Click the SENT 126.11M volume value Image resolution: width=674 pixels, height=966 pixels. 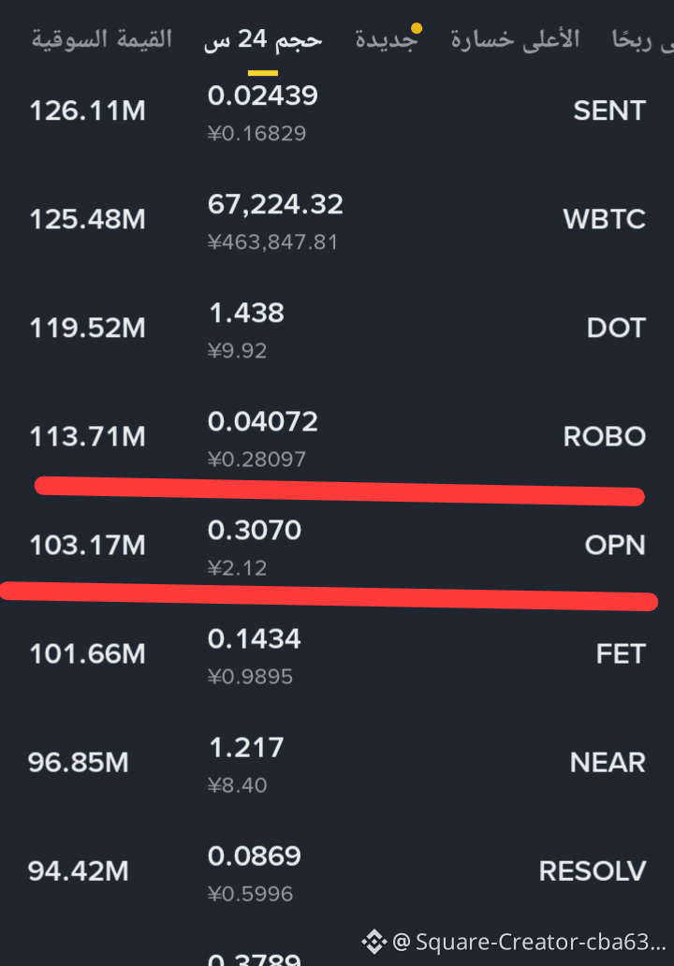pyautogui.click(x=87, y=110)
